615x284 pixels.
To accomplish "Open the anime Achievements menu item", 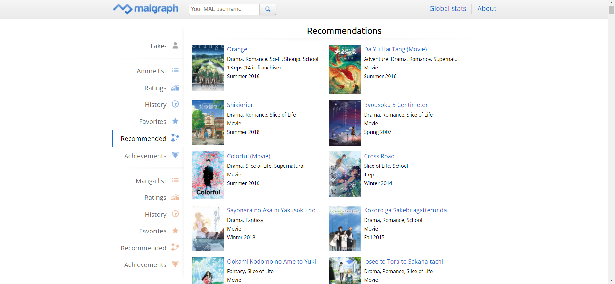I will pyautogui.click(x=145, y=156).
